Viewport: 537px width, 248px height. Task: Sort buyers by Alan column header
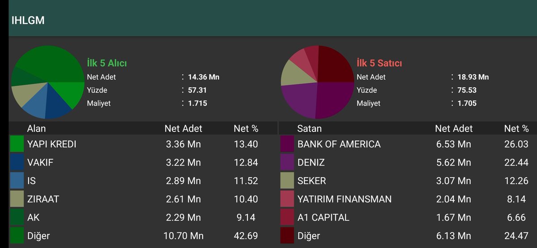(37, 128)
